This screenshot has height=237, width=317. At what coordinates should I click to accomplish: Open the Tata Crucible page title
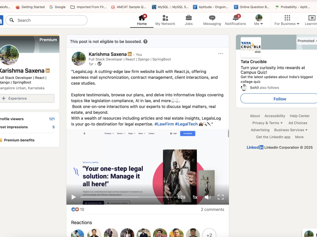254,62
